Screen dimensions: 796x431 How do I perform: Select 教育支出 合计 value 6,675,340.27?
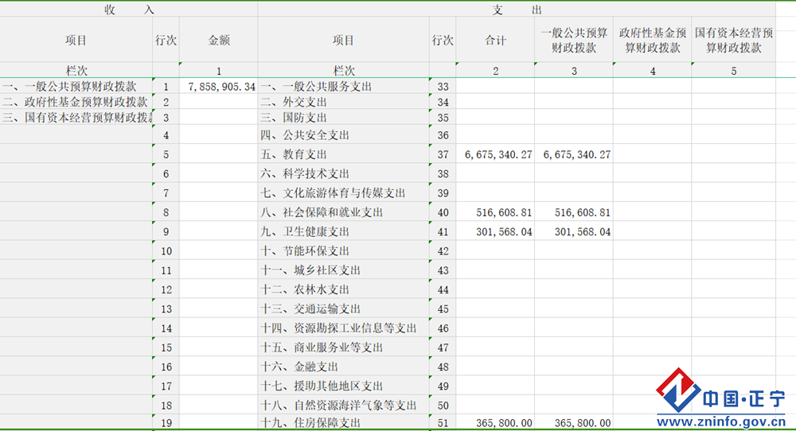[x=495, y=154]
